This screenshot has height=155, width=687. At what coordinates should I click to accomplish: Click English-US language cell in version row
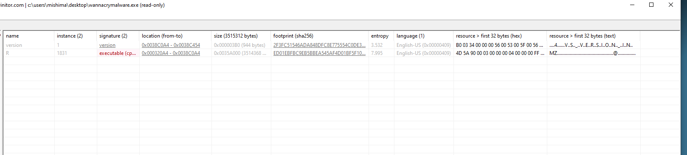point(424,45)
